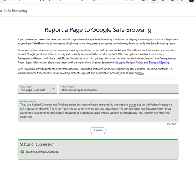Click the Status of submission panel heading
Viewport: 196px width, 171px height.
(37, 144)
